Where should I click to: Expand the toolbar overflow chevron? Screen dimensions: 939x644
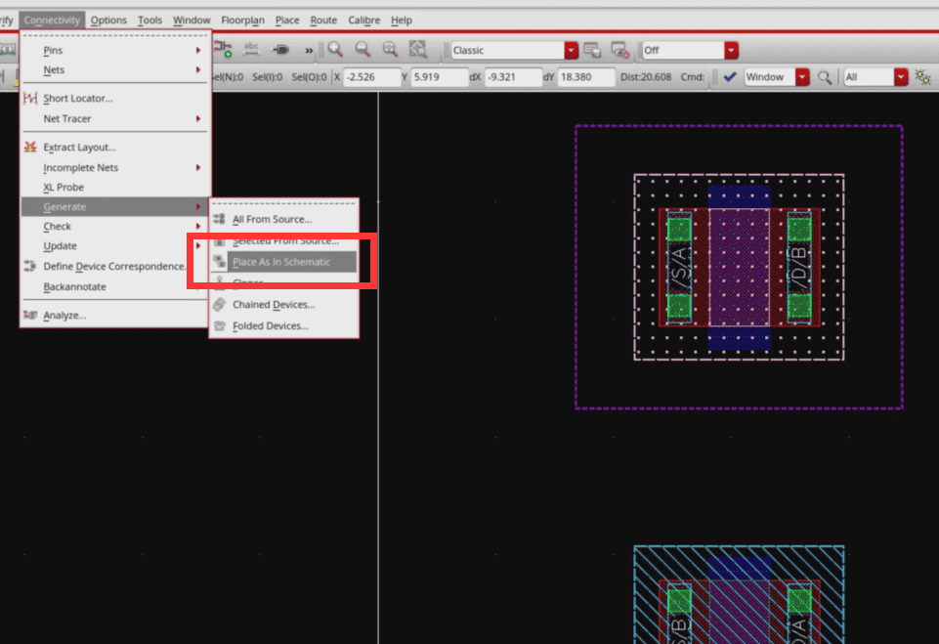tap(310, 50)
